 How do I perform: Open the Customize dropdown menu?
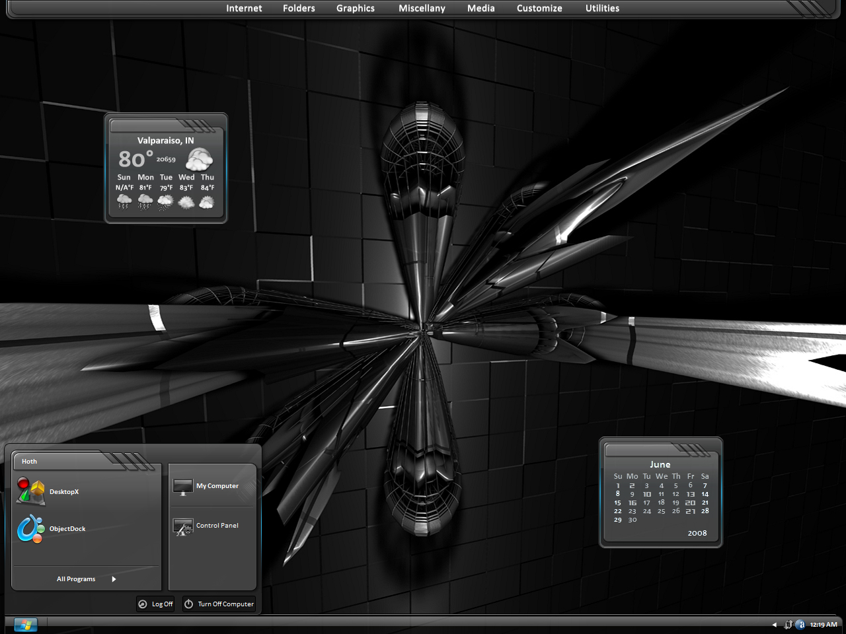(x=539, y=9)
